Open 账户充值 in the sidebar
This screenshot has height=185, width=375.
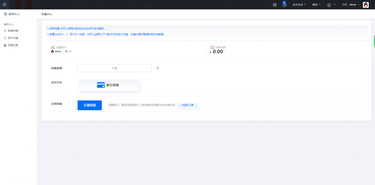[x=13, y=38]
